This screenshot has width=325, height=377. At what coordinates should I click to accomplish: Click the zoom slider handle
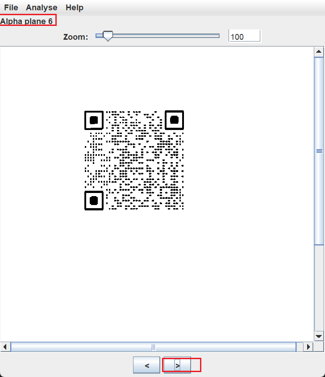coord(108,36)
